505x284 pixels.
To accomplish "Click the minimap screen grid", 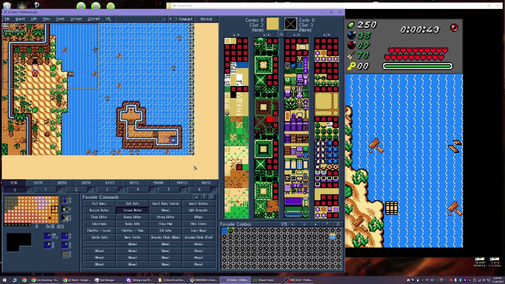I will point(31,209).
